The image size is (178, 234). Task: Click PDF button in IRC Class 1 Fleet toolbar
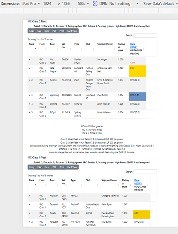(54, 167)
